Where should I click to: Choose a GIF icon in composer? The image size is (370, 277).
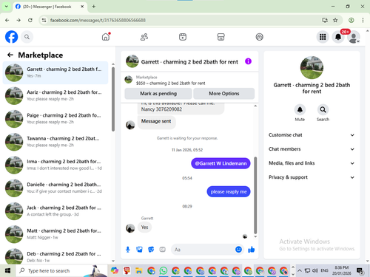162,250
